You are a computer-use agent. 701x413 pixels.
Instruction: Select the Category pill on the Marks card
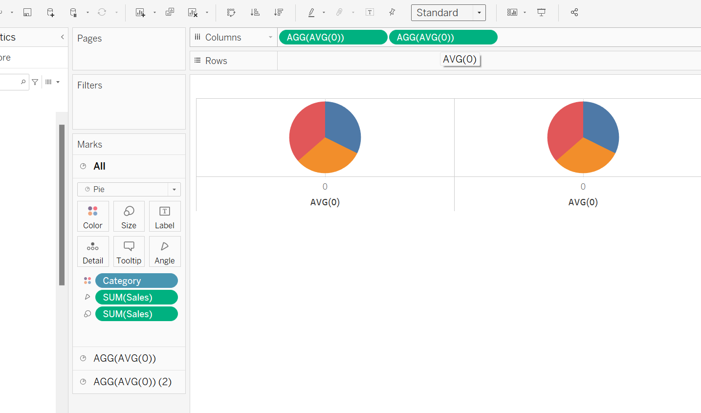pos(136,281)
